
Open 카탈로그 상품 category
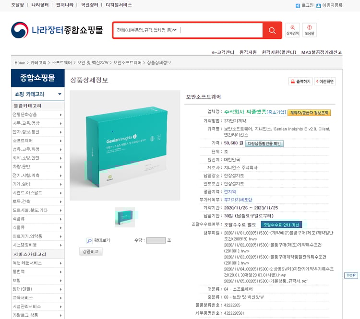point(37,315)
